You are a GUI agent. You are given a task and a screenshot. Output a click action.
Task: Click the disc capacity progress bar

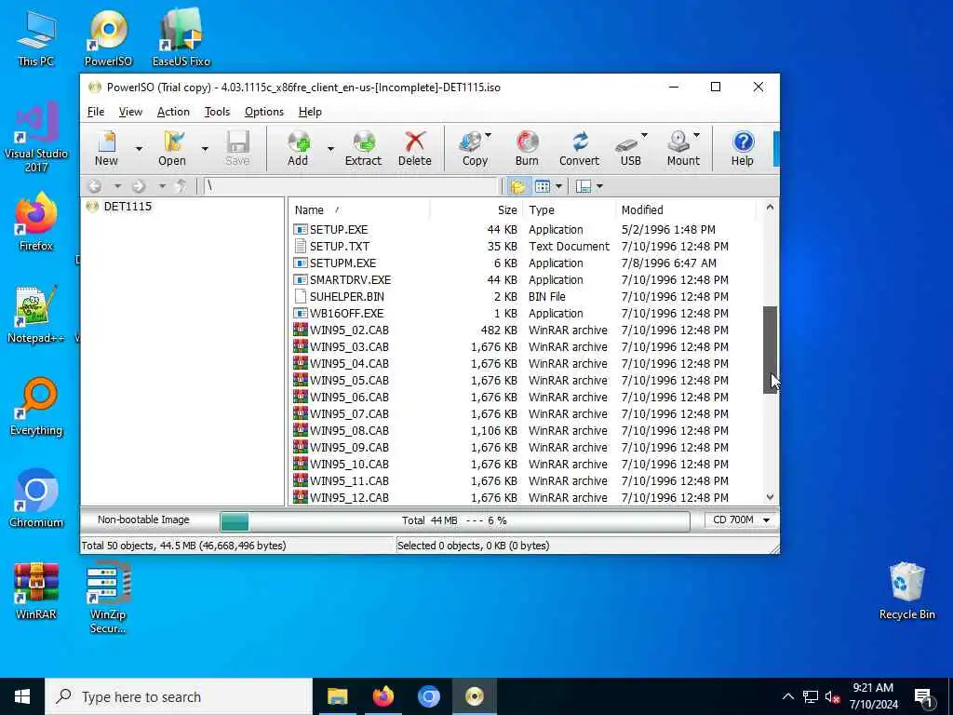click(x=454, y=520)
